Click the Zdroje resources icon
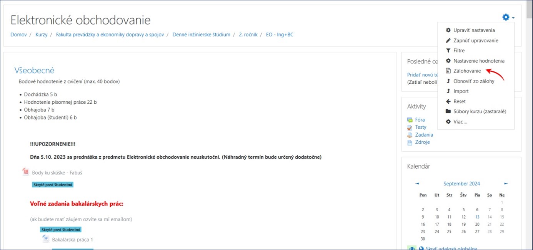Viewport: 533px width, 250px height. [410, 142]
